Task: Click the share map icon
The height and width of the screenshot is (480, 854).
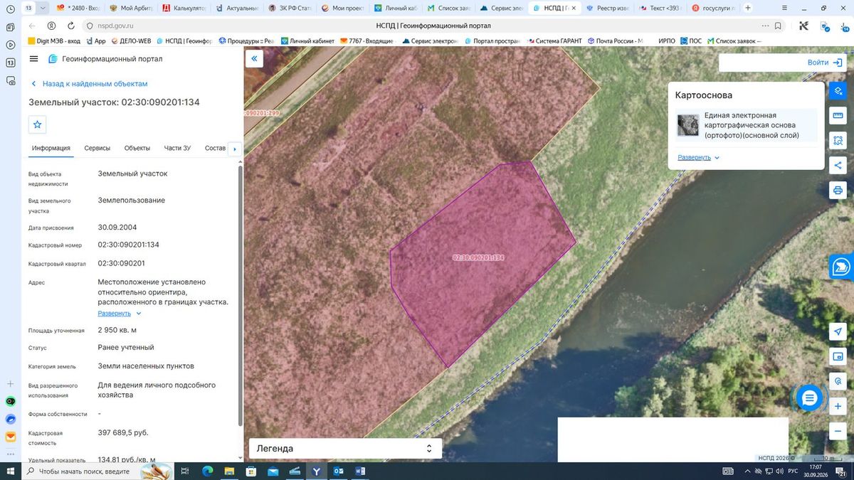Action: (x=838, y=166)
